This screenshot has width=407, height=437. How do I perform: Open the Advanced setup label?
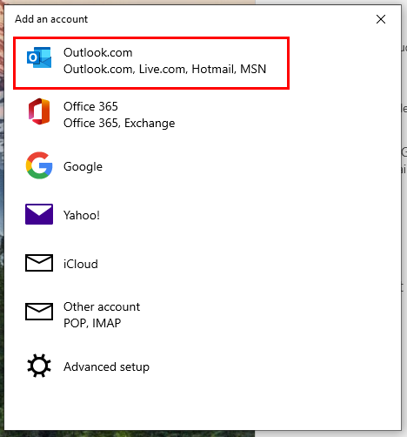click(x=106, y=366)
